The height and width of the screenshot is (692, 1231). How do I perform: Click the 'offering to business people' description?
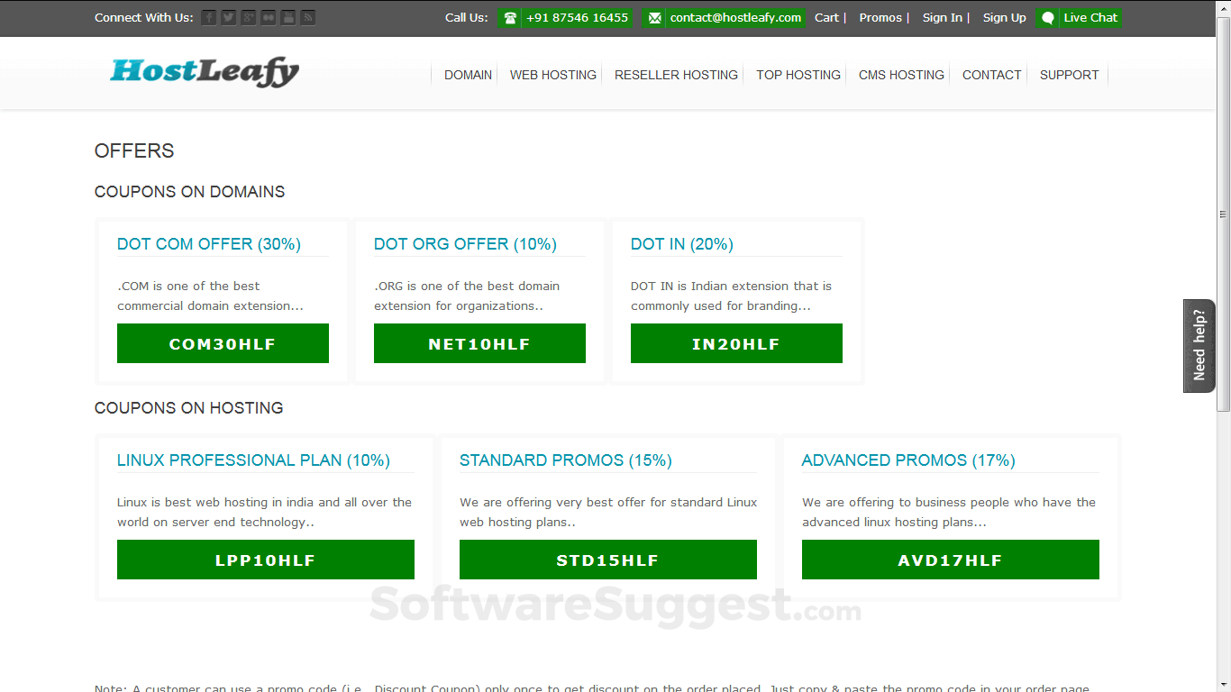click(949, 512)
